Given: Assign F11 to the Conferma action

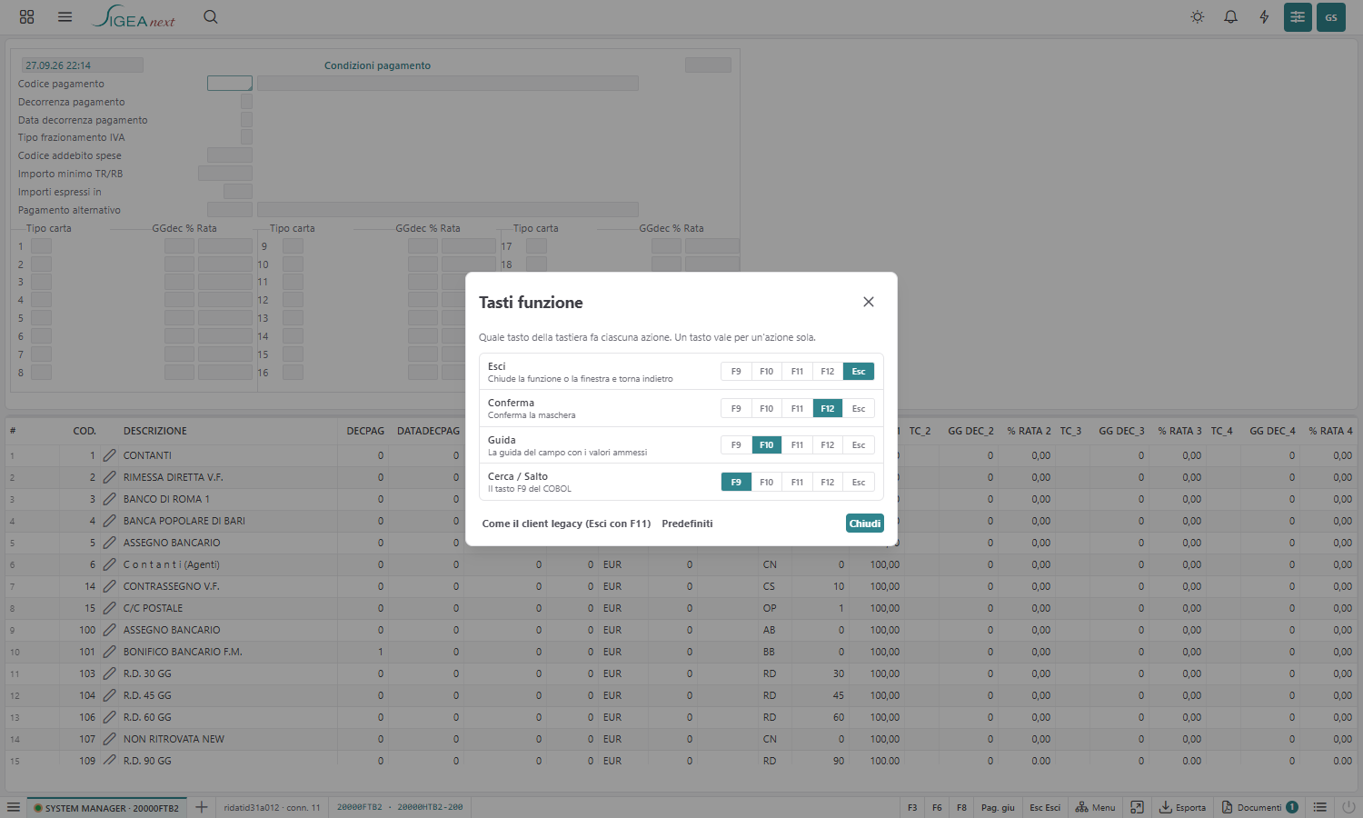Looking at the screenshot, I should click(x=797, y=409).
